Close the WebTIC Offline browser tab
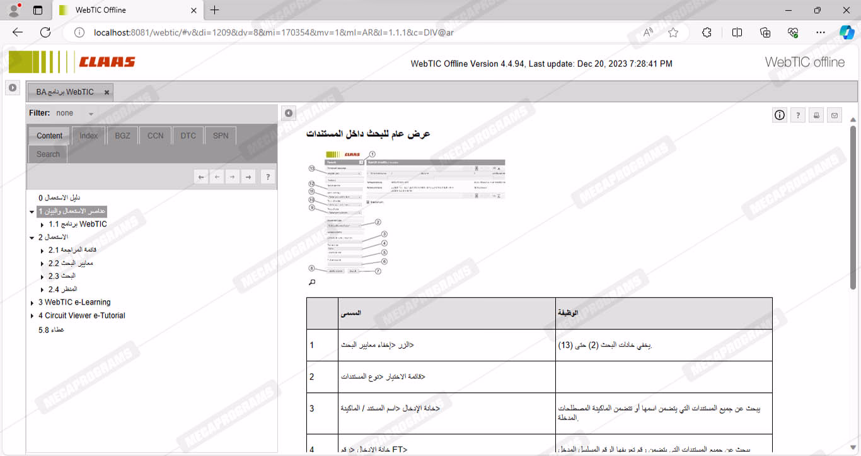This screenshot has height=456, width=861. point(195,10)
